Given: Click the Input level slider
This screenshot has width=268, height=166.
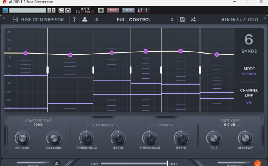Looking at the screenshot, I should pyautogui.click(x=33, y=163).
